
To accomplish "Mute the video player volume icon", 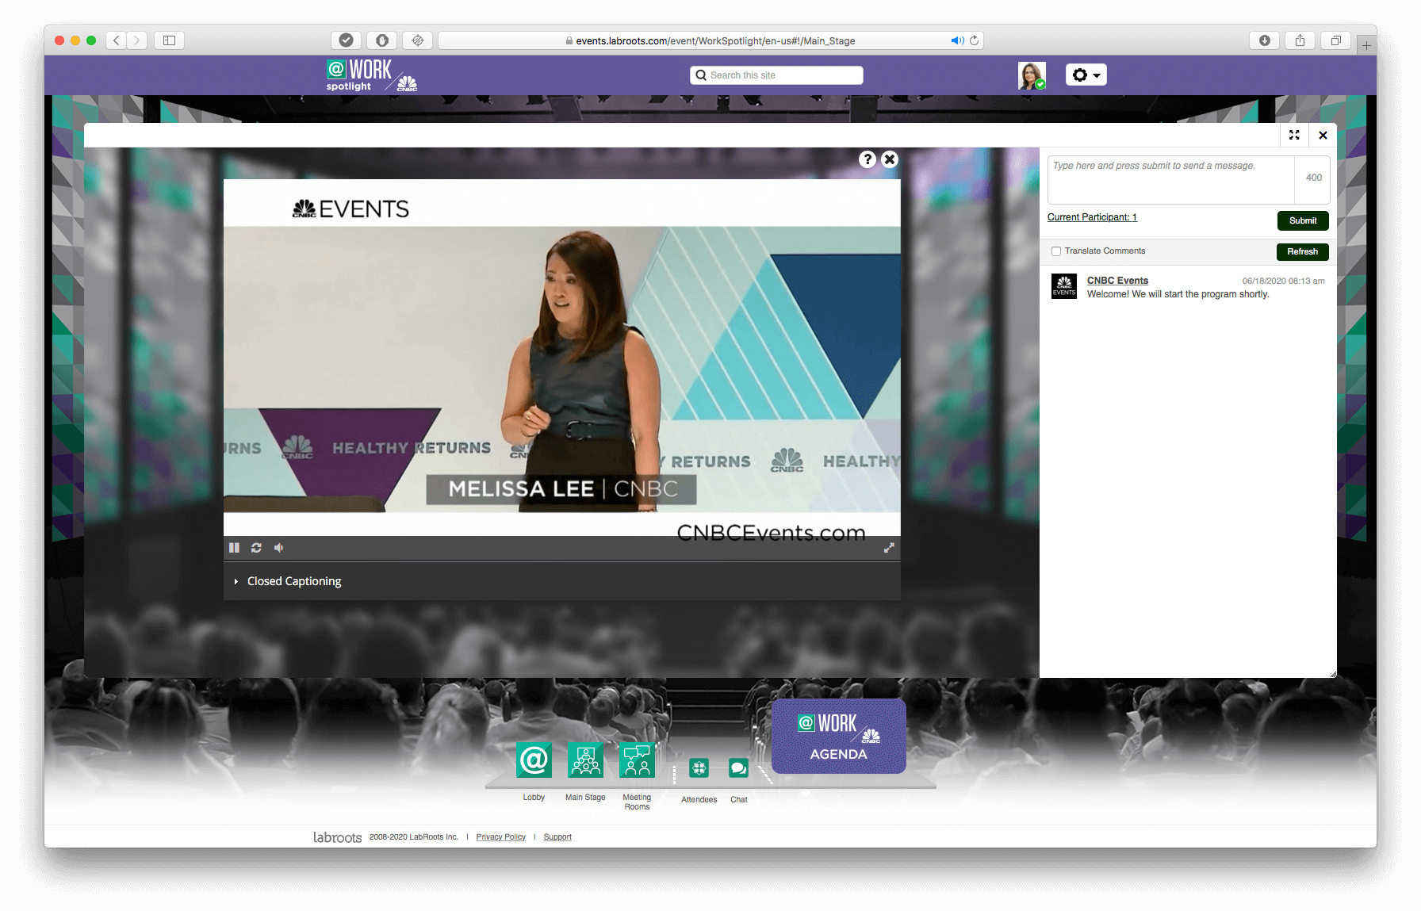I will [x=278, y=548].
